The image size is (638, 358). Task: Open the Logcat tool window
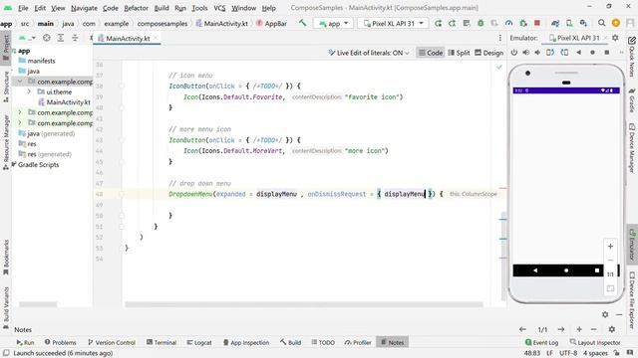point(199,342)
